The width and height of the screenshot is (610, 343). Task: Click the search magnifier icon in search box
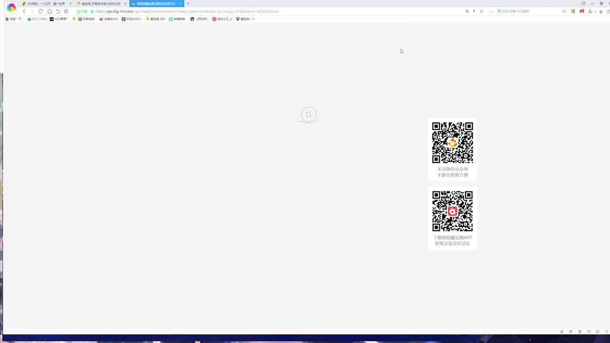coord(564,11)
